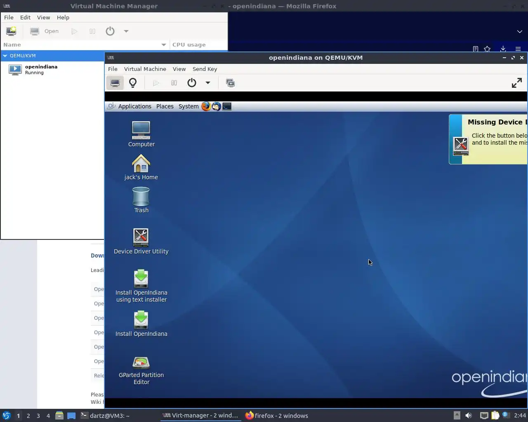Click the Missing Device notification heading
This screenshot has width=528, height=422.
point(497,122)
